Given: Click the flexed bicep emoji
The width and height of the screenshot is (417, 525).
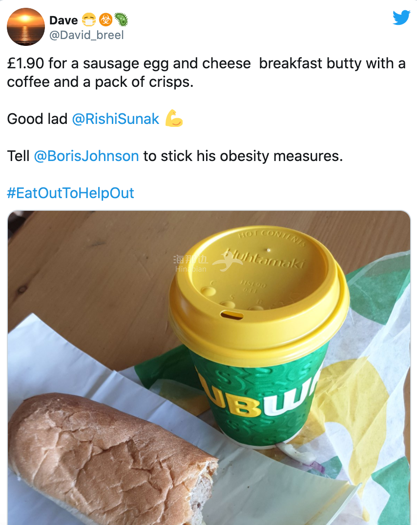Looking at the screenshot, I should point(174,119).
